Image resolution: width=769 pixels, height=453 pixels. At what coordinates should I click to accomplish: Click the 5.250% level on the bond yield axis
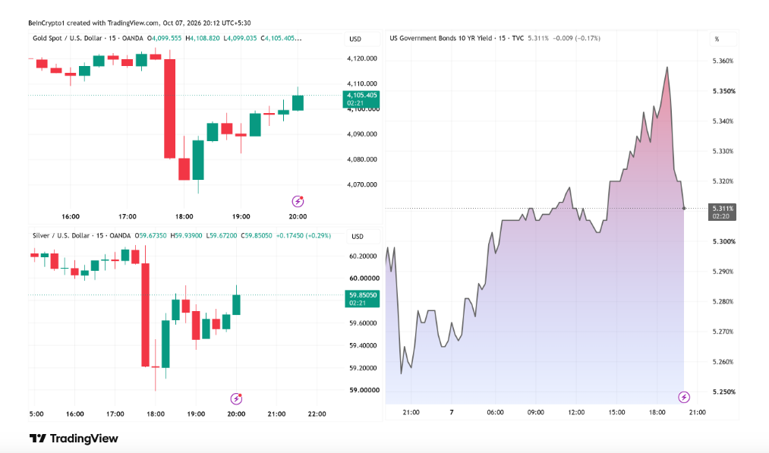tap(723, 392)
